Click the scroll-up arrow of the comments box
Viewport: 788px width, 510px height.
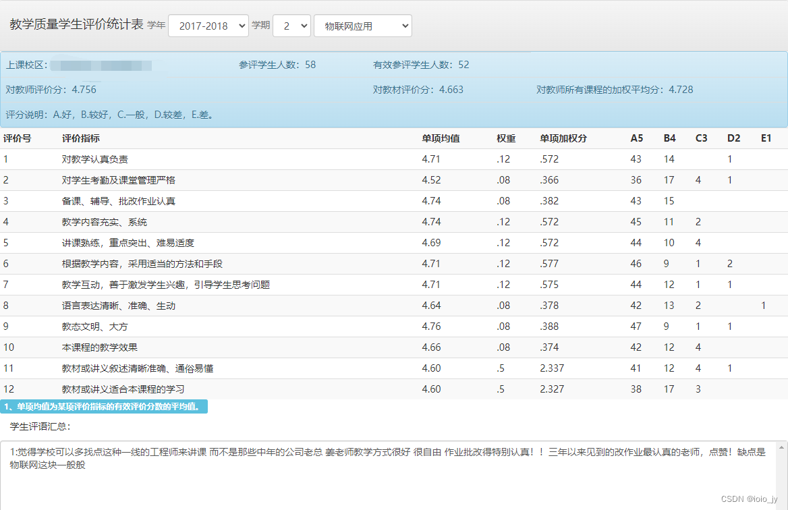[781, 447]
